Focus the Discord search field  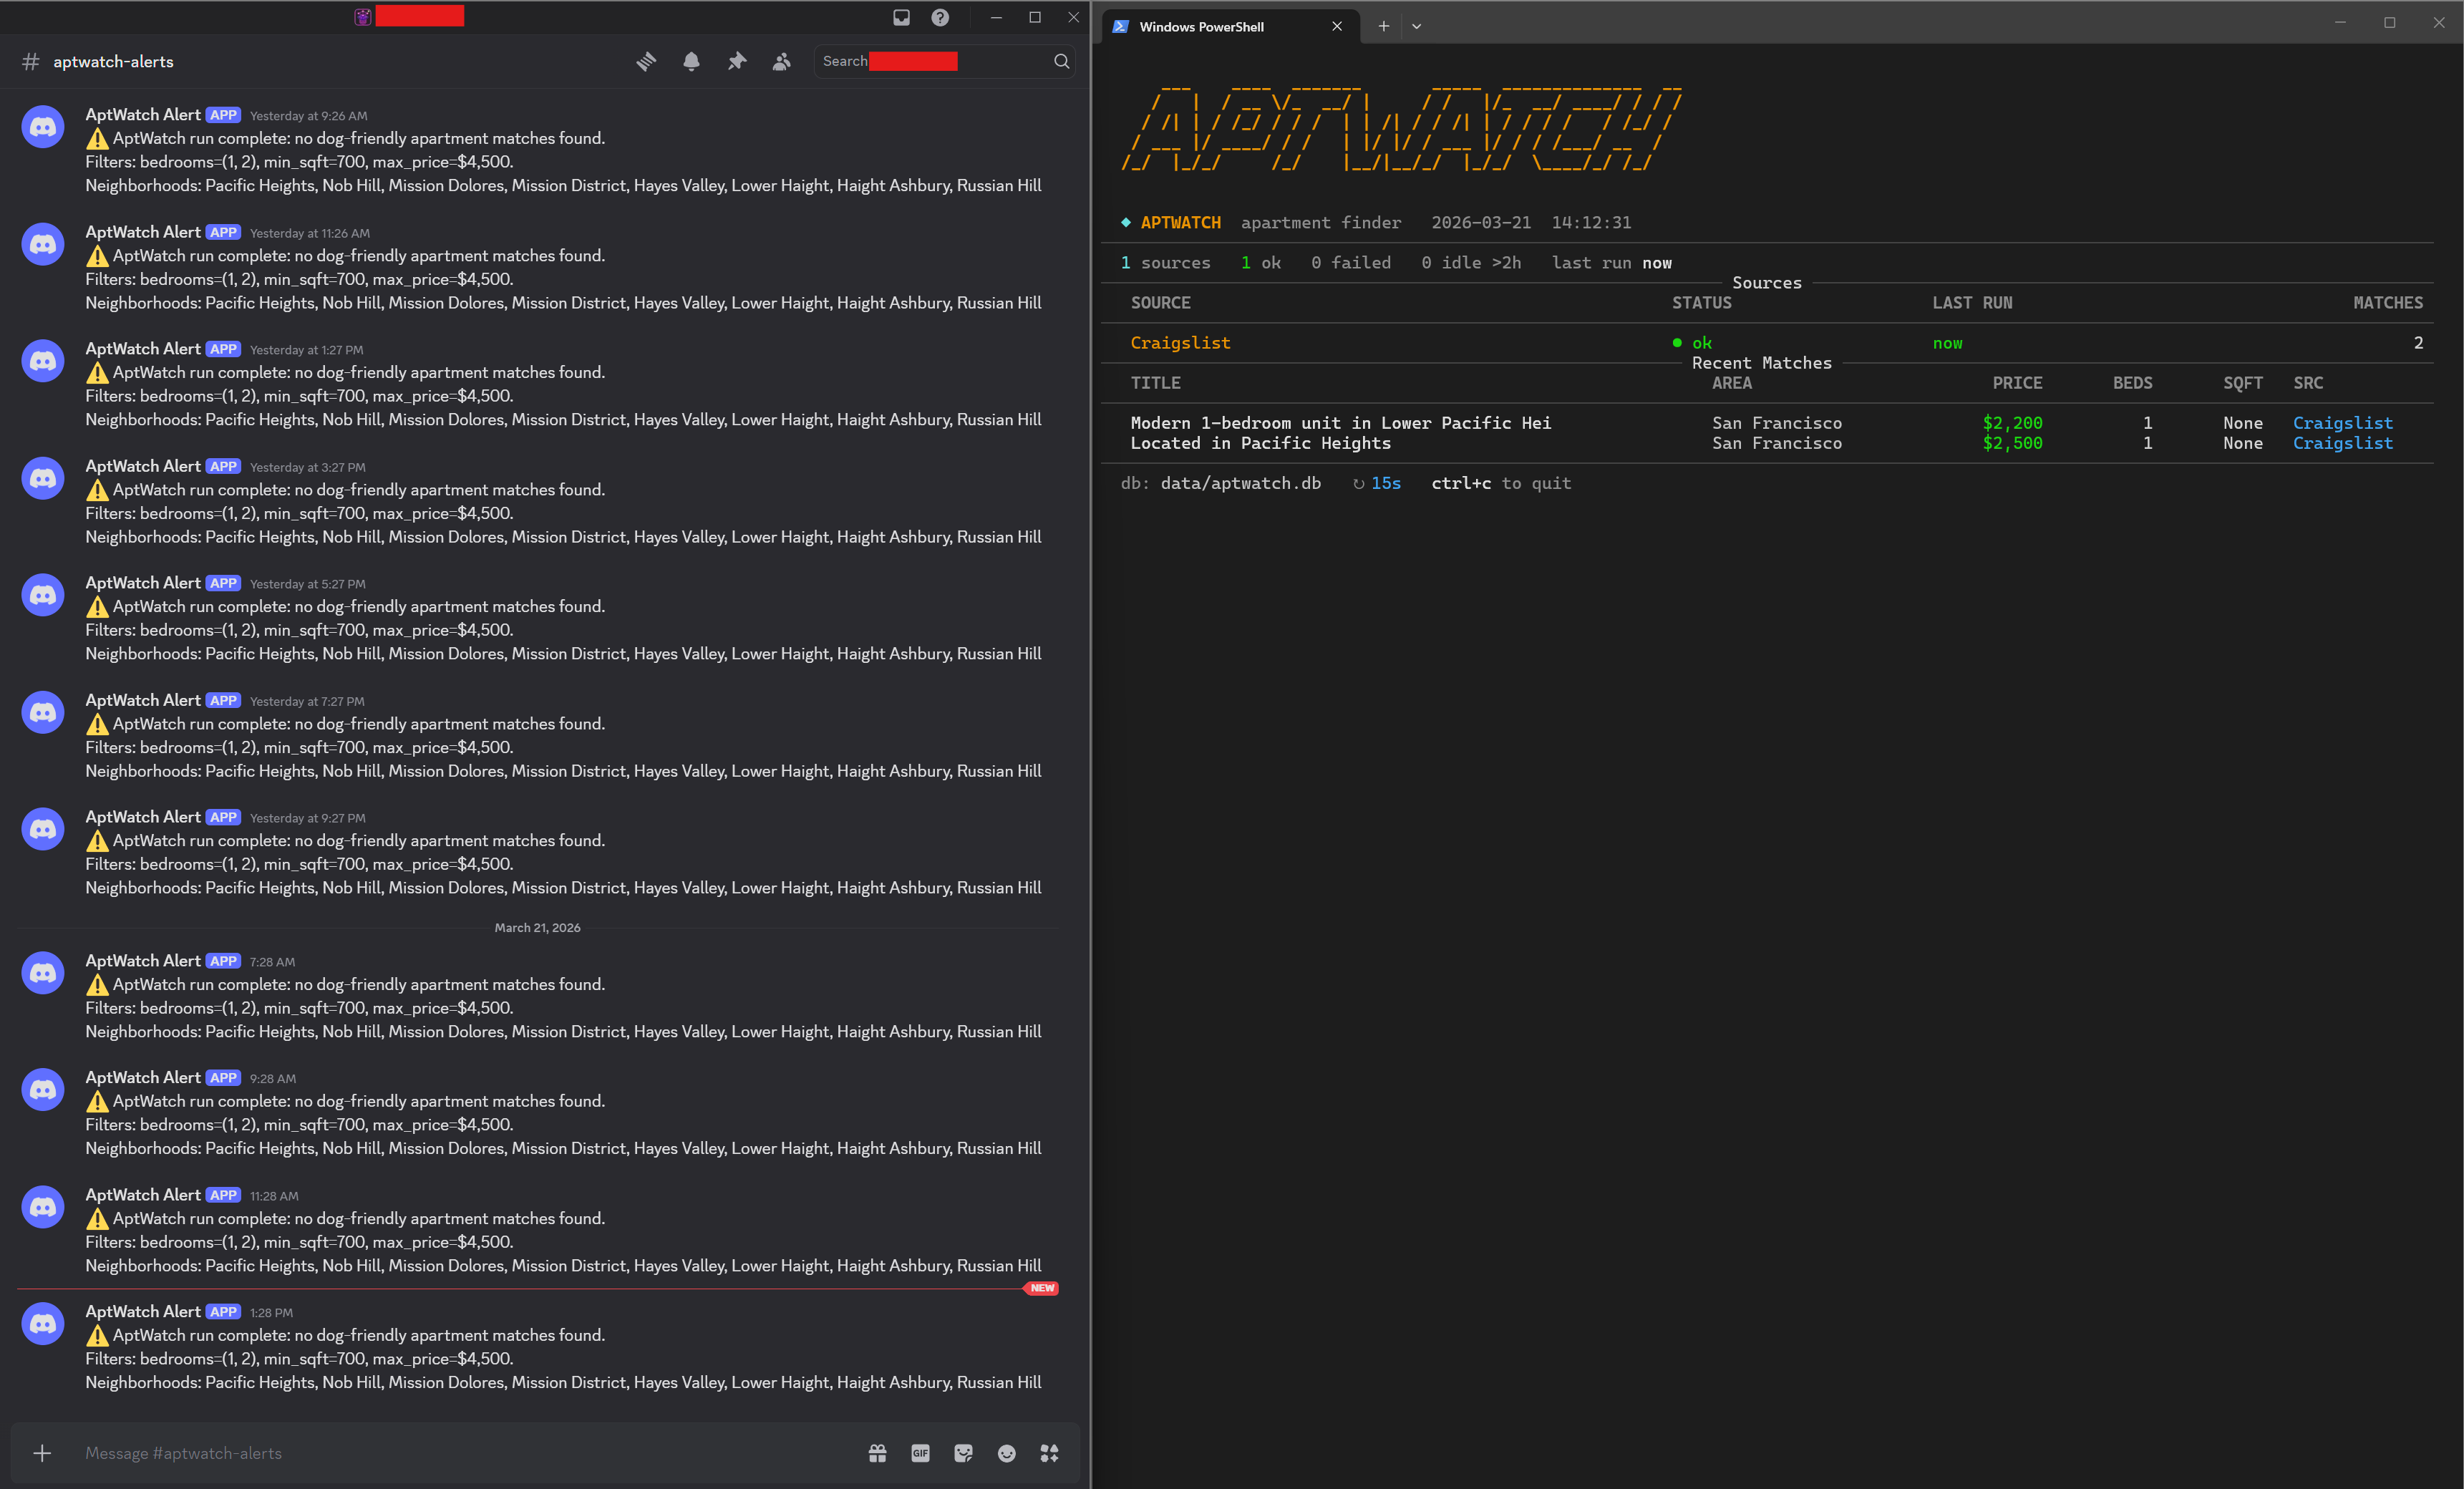tap(944, 62)
